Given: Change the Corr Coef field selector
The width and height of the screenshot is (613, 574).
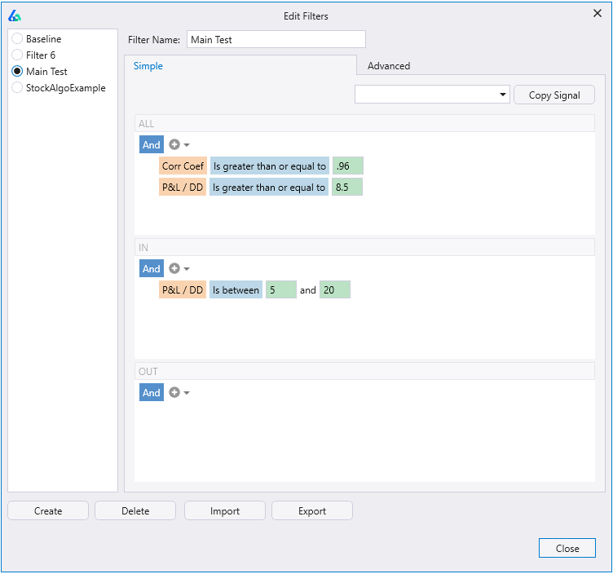Looking at the screenshot, I should click(183, 166).
